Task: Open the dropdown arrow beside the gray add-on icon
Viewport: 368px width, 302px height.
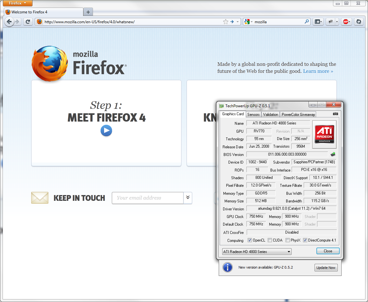Action: point(337,22)
